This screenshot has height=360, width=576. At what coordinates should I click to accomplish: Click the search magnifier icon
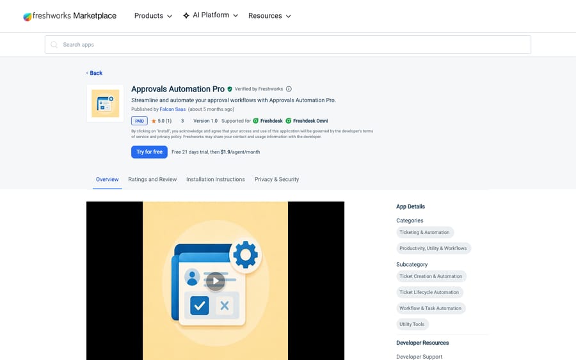click(54, 44)
